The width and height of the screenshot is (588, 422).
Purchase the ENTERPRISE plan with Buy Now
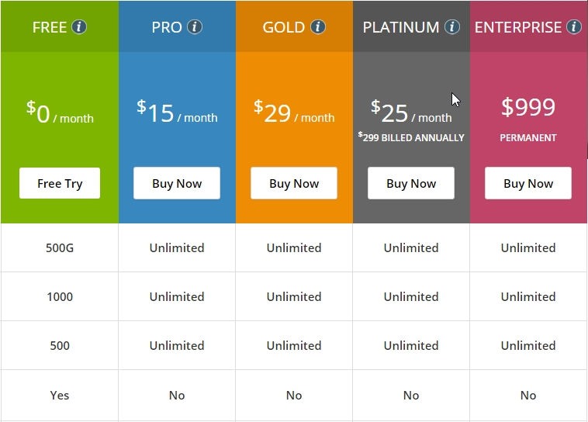[528, 183]
